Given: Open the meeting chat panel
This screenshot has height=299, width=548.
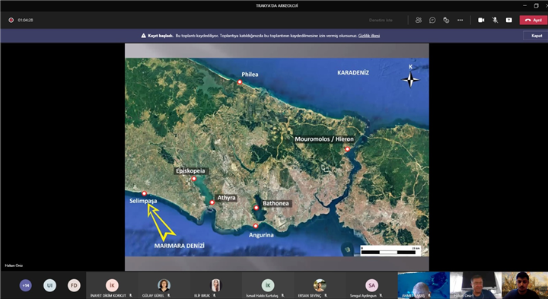Looking at the screenshot, I should [x=432, y=21].
